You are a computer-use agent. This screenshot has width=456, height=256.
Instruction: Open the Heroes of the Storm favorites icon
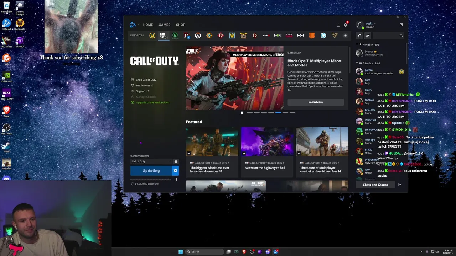tap(323, 36)
